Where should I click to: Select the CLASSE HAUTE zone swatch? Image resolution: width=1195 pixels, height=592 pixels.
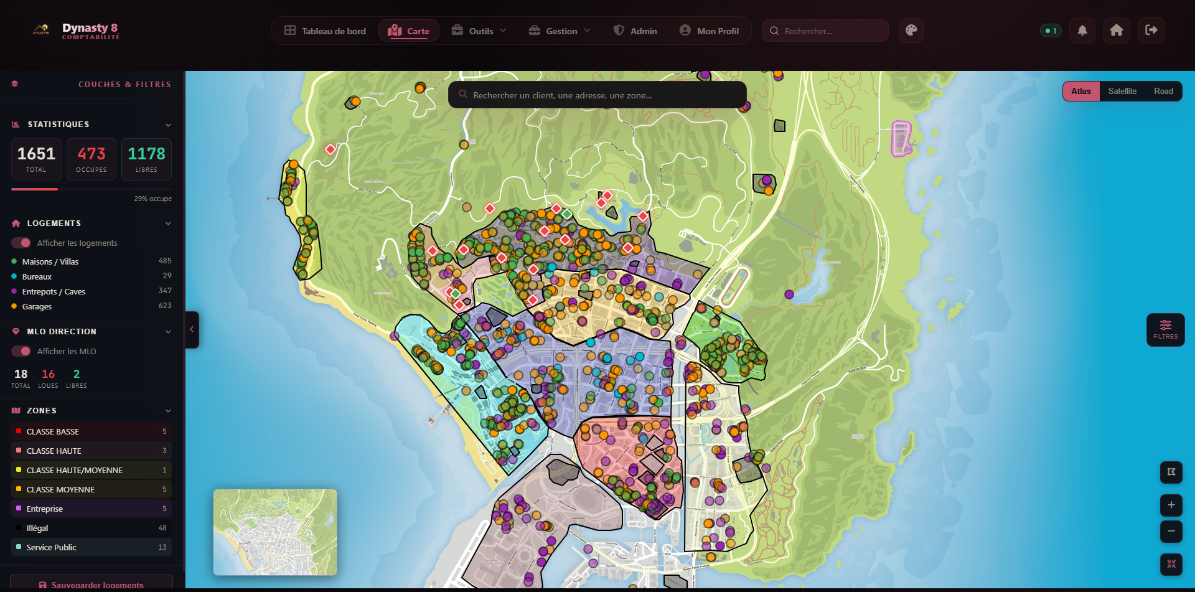point(19,451)
